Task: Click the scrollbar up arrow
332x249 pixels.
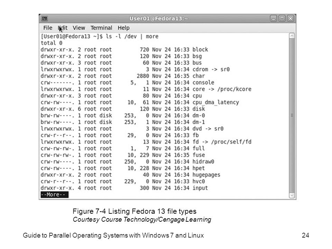Action: tap(292, 36)
